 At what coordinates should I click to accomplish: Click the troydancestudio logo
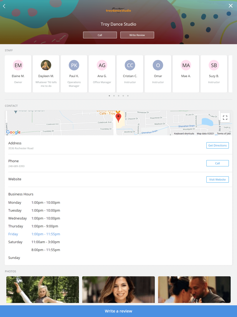[118, 10]
